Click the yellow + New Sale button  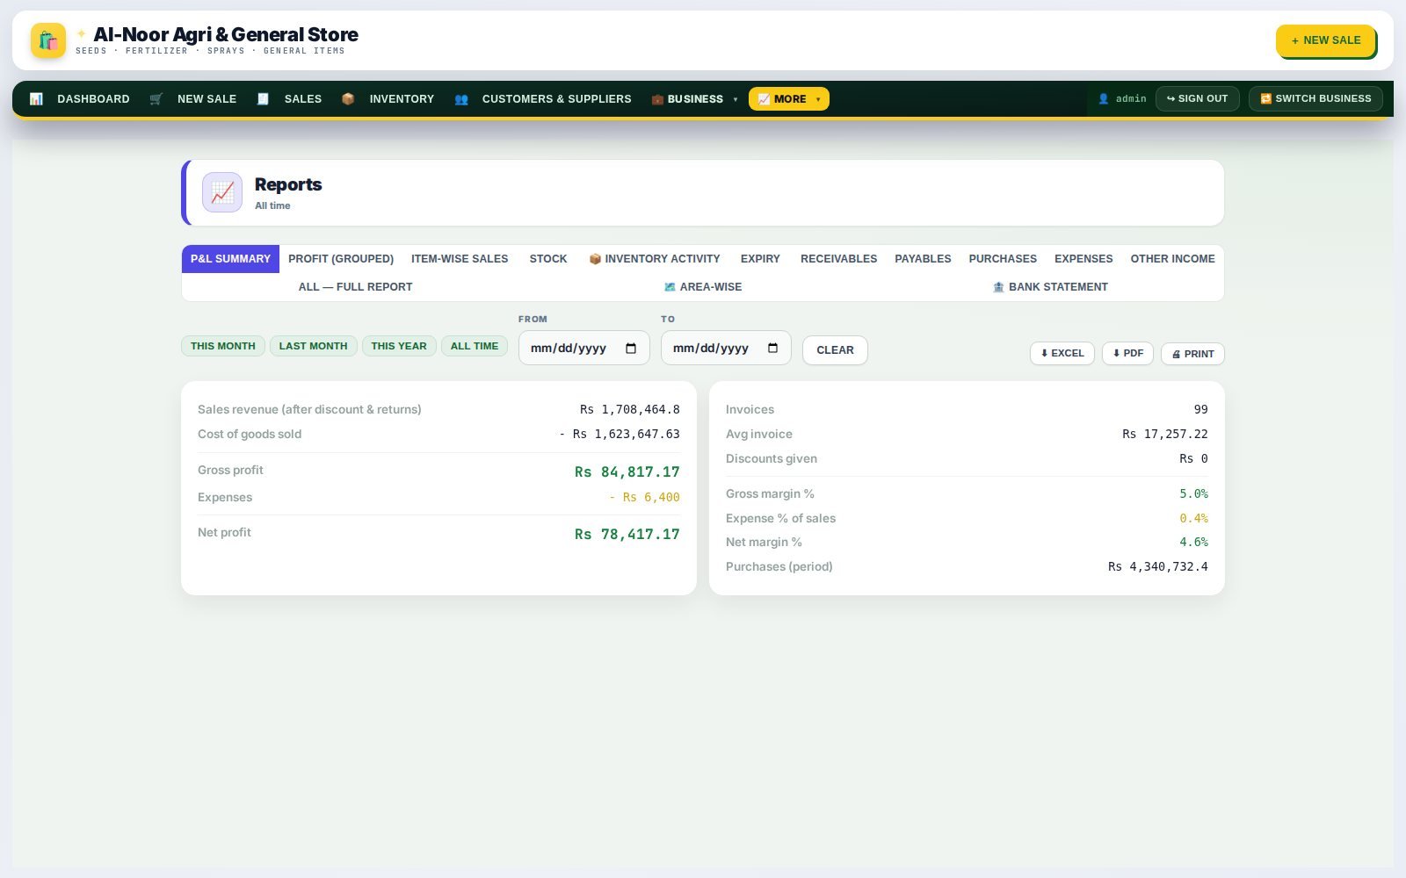click(x=1325, y=40)
